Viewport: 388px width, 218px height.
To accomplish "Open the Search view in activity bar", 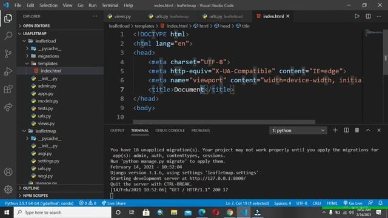I will (x=8, y=36).
